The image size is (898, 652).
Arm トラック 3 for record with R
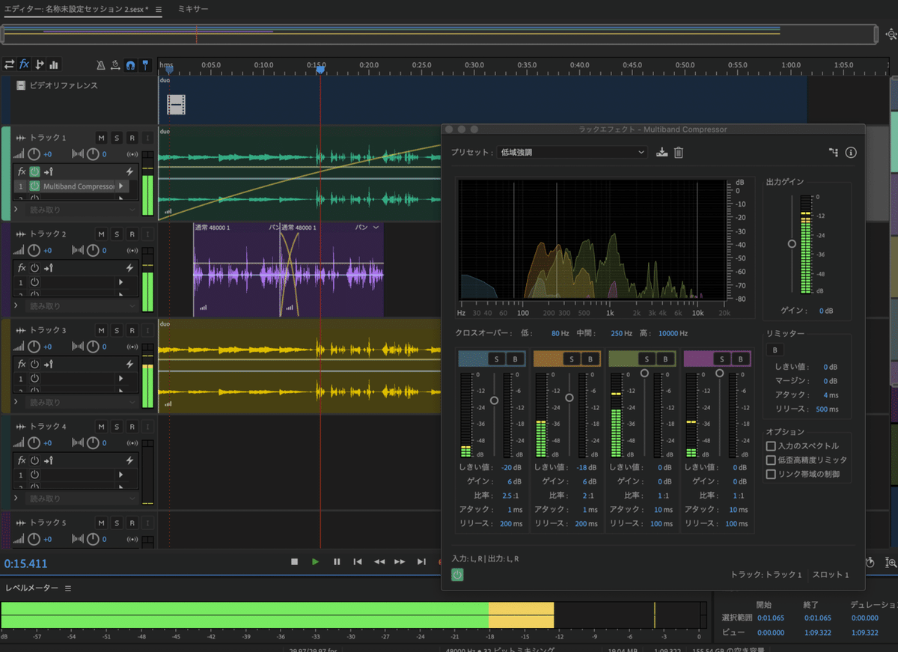[132, 330]
